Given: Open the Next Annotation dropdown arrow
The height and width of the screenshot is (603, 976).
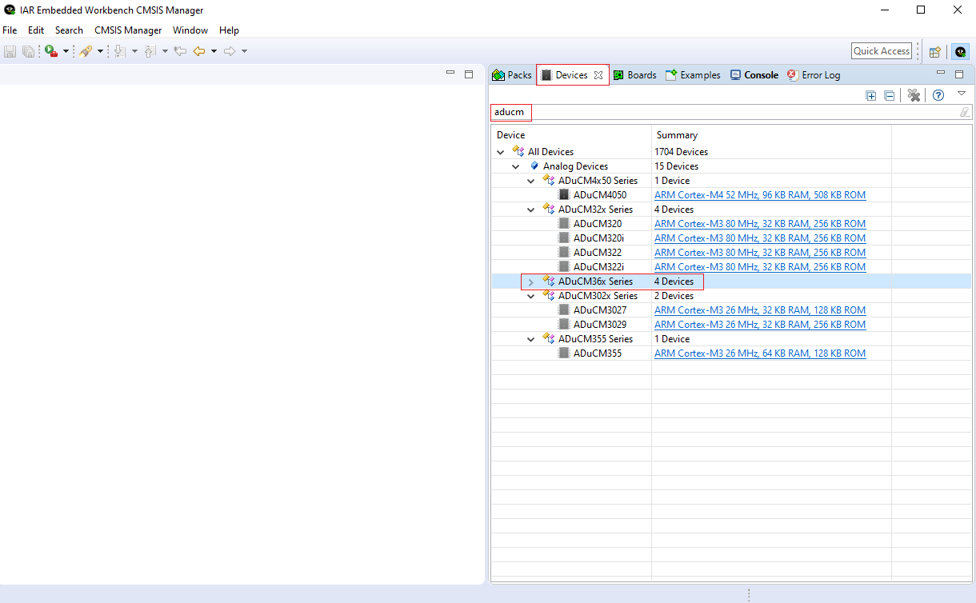Looking at the screenshot, I should pyautogui.click(x=134, y=51).
